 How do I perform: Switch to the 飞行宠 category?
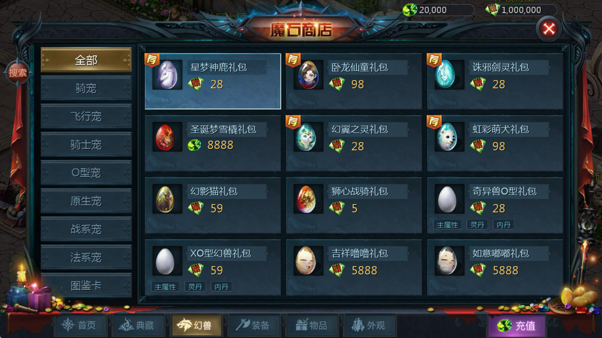86,117
